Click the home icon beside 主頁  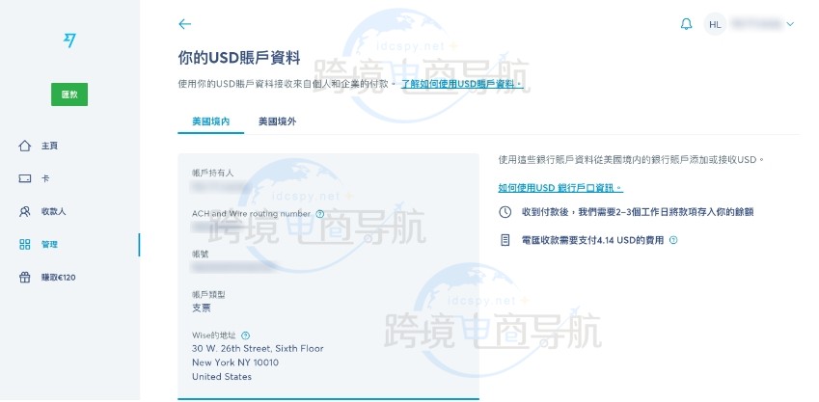coord(24,146)
